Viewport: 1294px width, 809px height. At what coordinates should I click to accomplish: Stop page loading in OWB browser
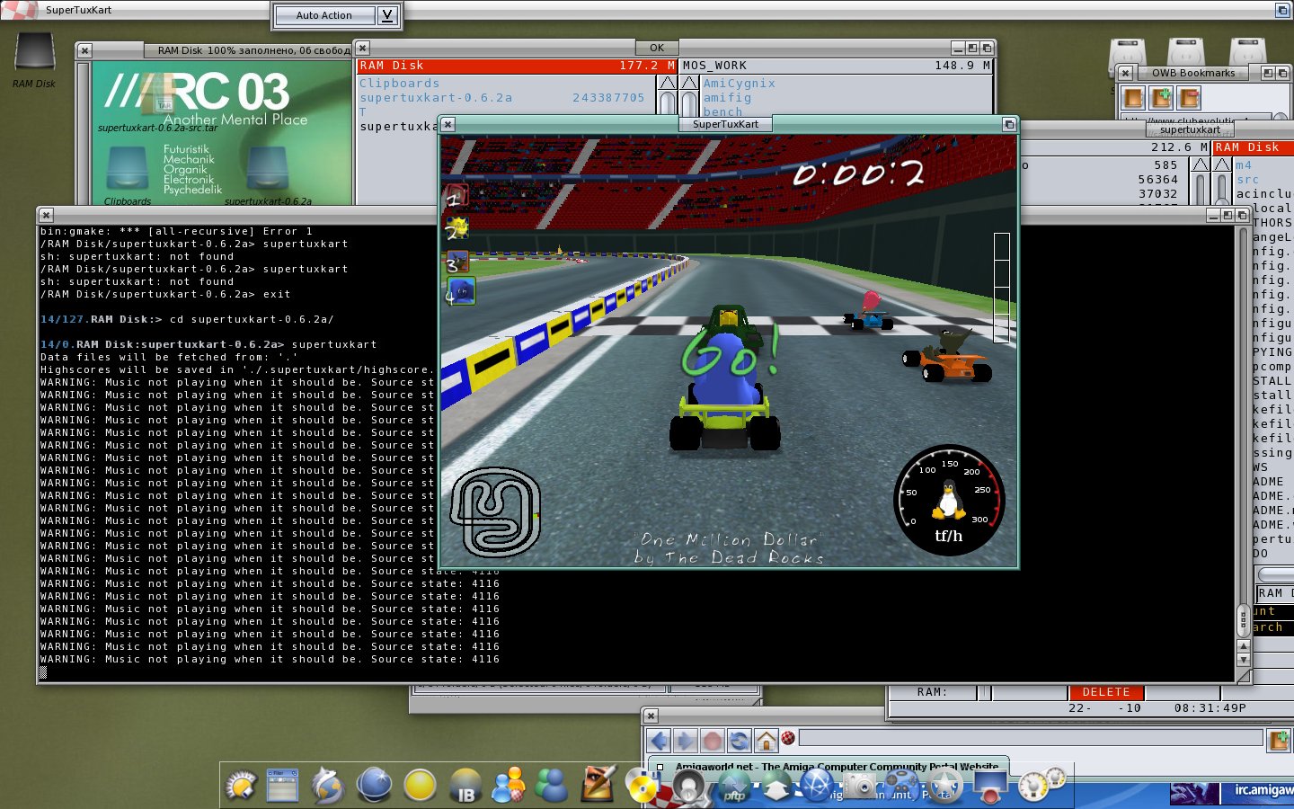(x=712, y=741)
